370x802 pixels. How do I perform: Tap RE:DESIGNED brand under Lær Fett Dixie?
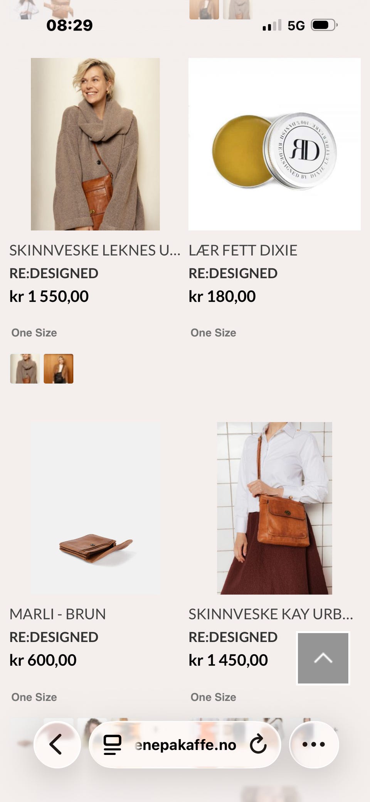pos(233,274)
